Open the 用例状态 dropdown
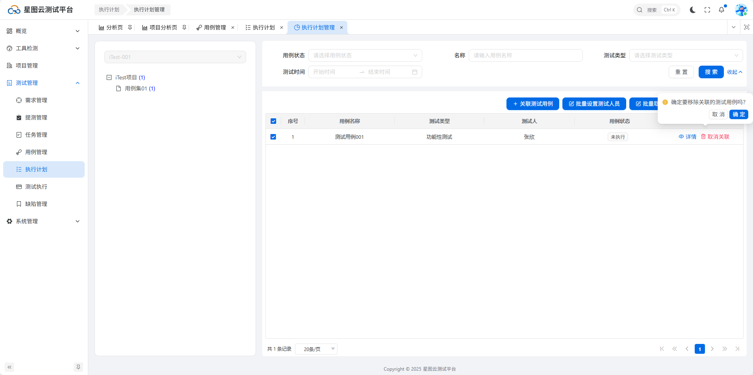This screenshot has width=753, height=375. (x=365, y=55)
